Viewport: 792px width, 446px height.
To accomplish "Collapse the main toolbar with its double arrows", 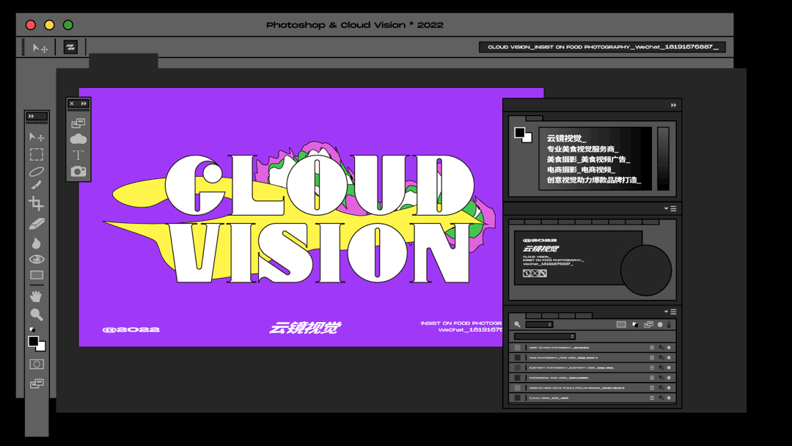I will click(x=32, y=116).
